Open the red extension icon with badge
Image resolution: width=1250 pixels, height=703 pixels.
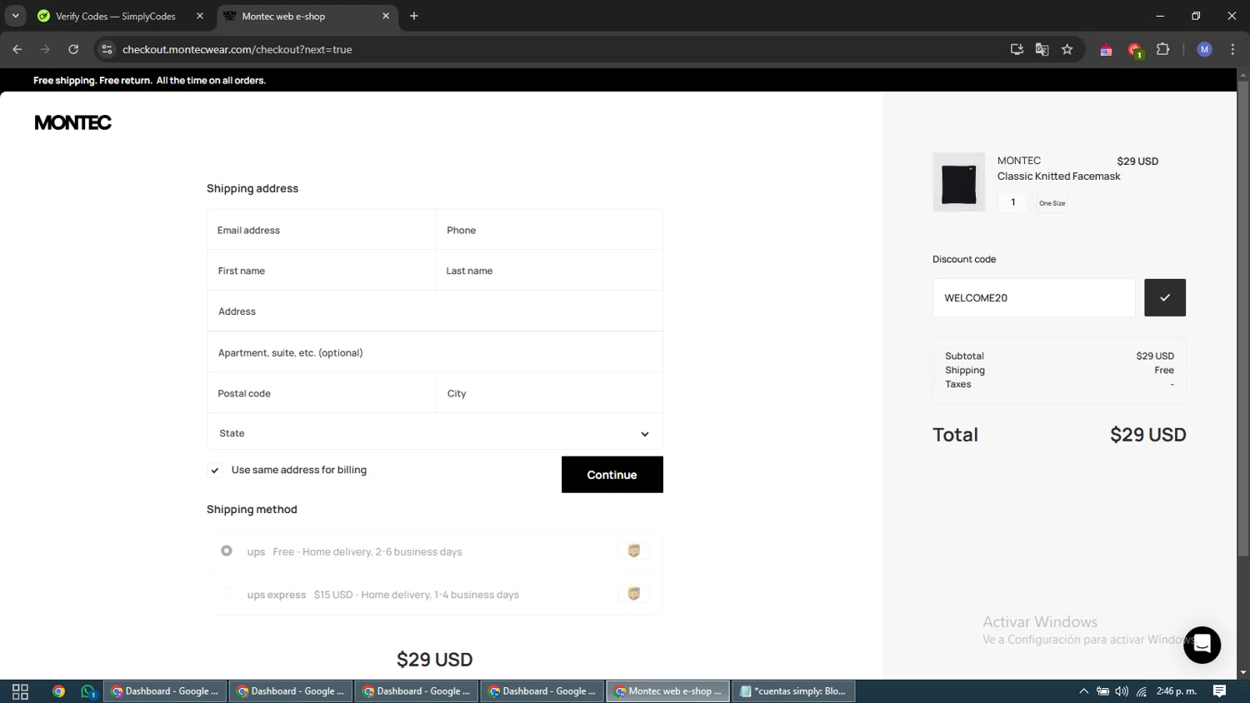1135,51
